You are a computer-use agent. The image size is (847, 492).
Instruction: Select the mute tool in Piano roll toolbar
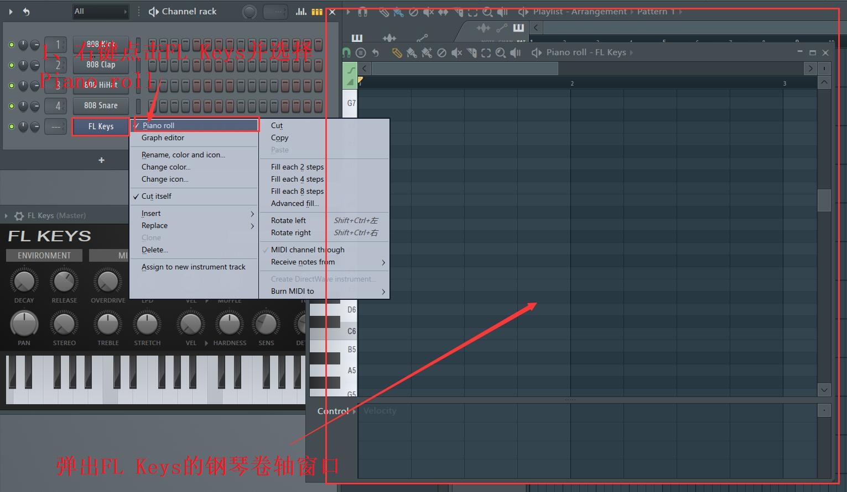pyautogui.click(x=456, y=52)
